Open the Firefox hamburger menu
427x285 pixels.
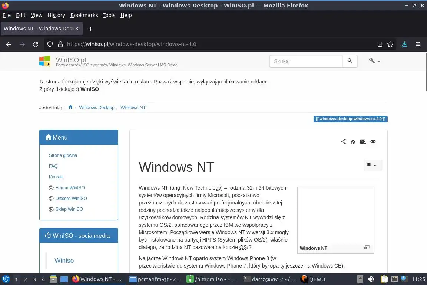[x=418, y=44]
